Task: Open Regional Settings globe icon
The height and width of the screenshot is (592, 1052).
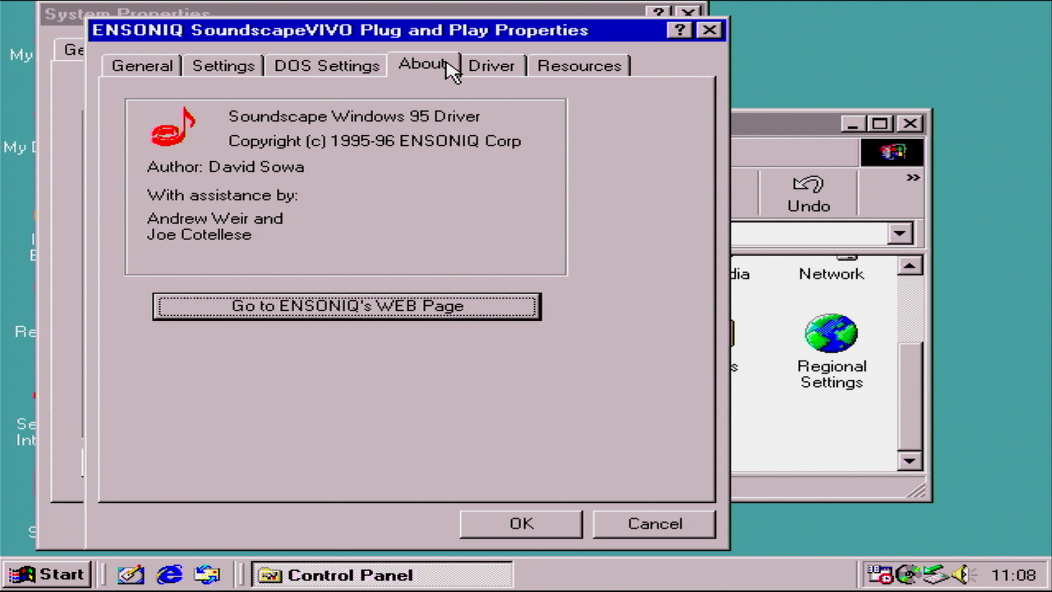Action: (831, 333)
